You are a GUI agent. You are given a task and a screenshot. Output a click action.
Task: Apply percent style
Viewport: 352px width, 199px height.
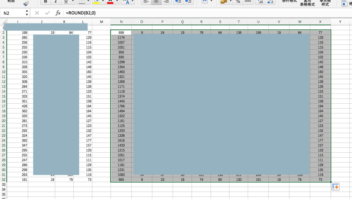pyautogui.click(x=238, y=1)
